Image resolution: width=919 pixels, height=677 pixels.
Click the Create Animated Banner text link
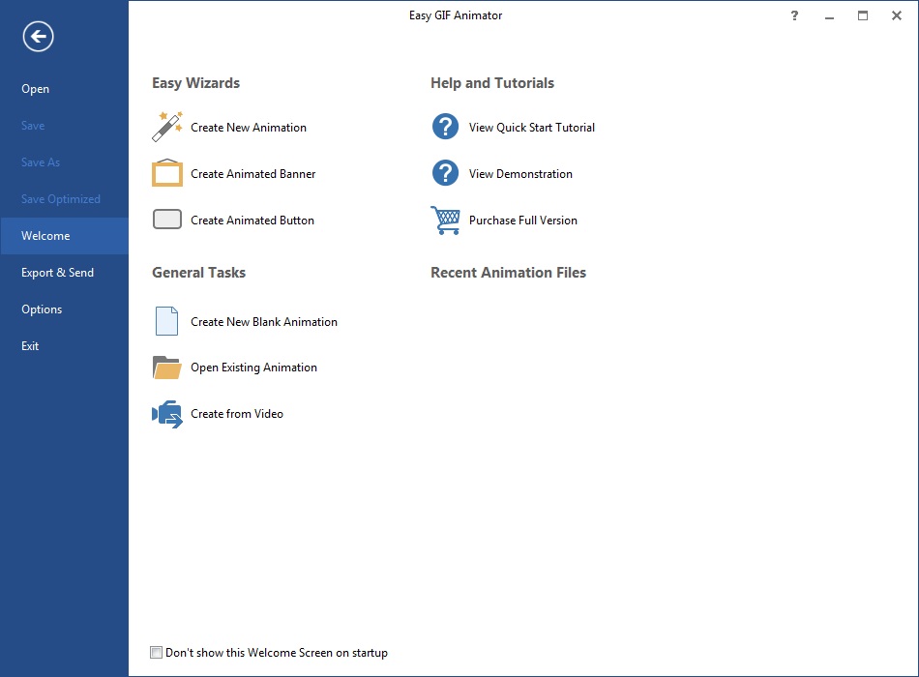click(253, 173)
